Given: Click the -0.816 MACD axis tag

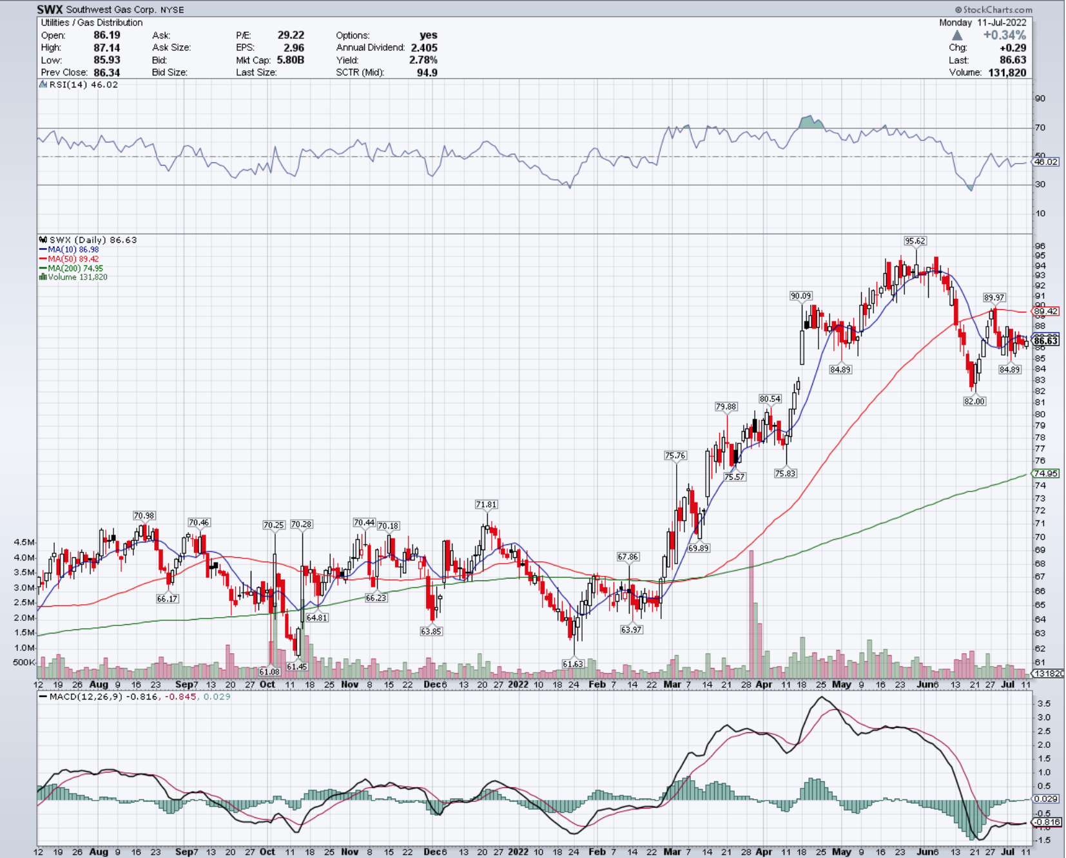Looking at the screenshot, I should pos(1047,823).
